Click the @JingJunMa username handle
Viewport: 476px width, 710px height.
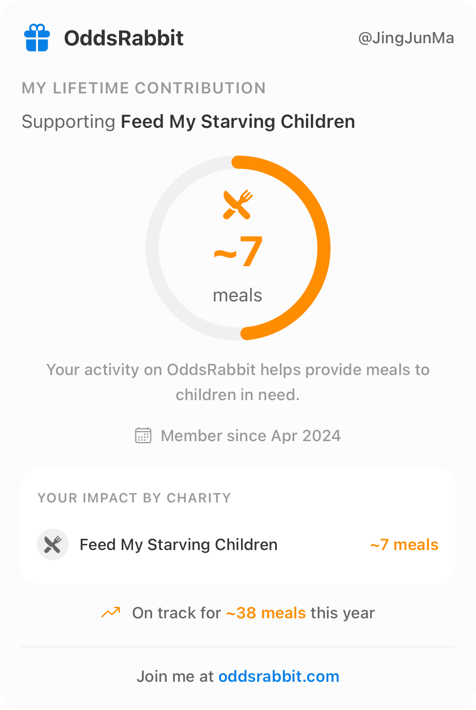[406, 38]
